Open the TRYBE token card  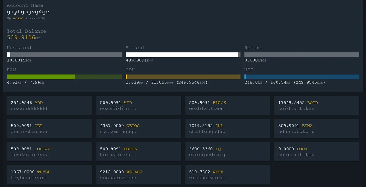point(49,175)
